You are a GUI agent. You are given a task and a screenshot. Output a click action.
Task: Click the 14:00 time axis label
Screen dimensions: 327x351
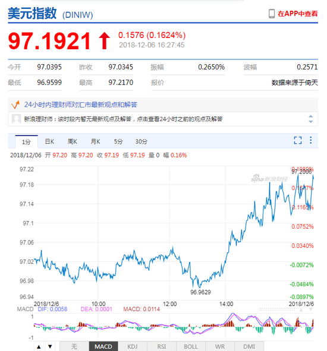(x=226, y=303)
